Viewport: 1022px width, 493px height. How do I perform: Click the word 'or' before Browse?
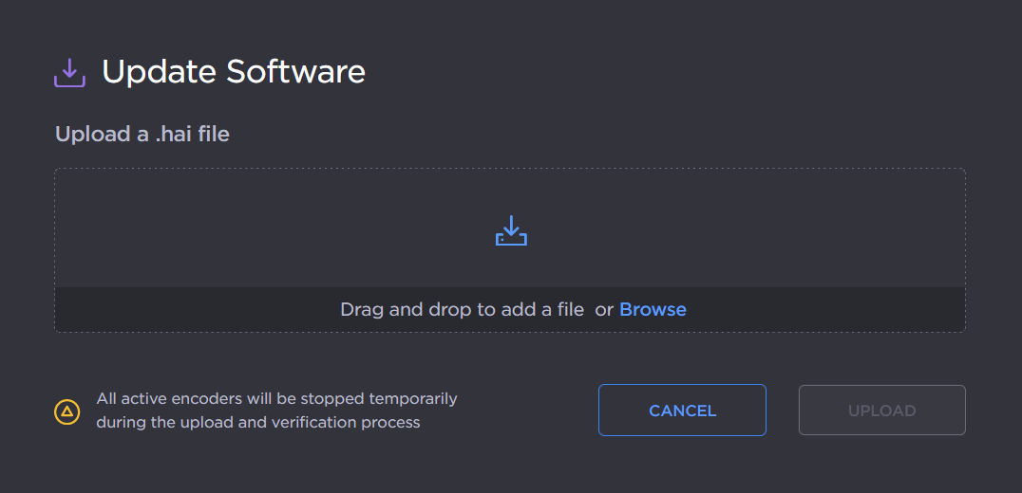(x=604, y=309)
